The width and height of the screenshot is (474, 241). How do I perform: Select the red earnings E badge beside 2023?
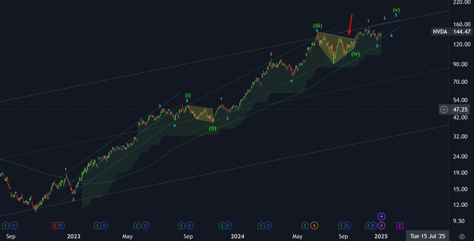click(x=55, y=226)
